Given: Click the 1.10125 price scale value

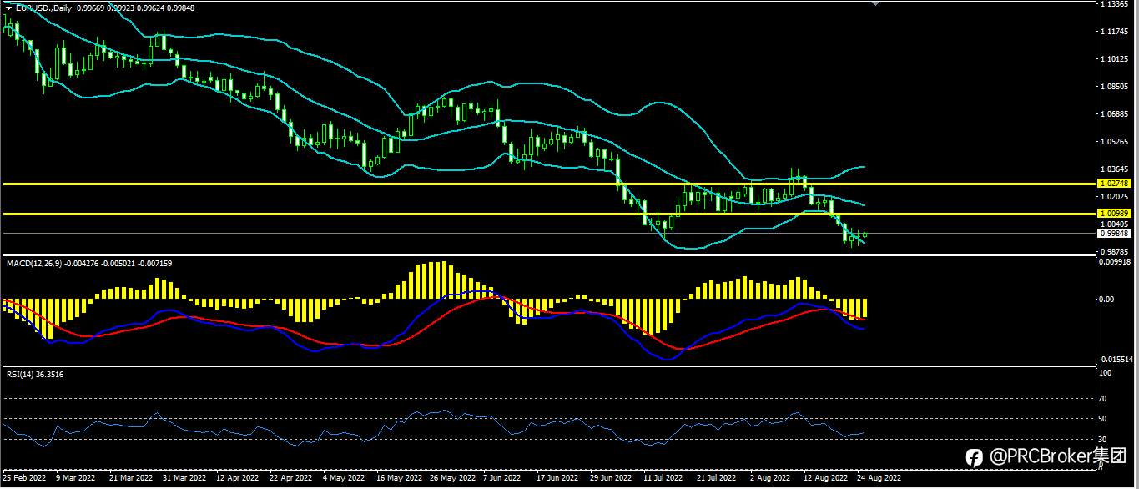Looking at the screenshot, I should point(1114,59).
